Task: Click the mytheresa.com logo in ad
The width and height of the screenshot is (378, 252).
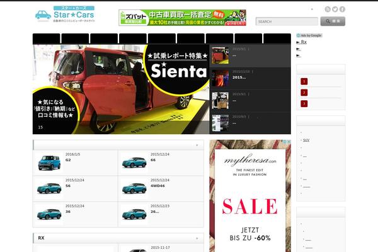Action: point(250,159)
